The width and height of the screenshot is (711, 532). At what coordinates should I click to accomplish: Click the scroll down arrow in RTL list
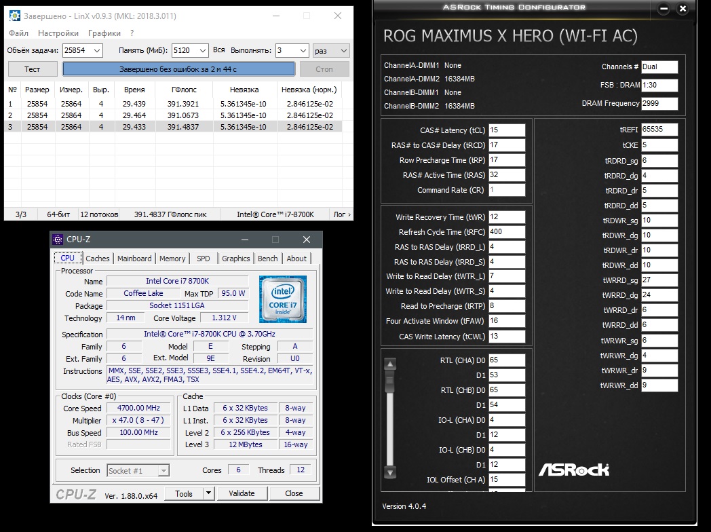point(390,472)
